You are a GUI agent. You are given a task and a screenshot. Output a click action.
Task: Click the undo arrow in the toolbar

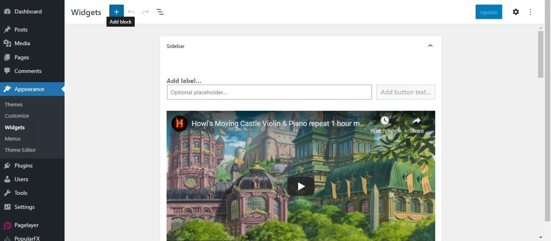131,12
